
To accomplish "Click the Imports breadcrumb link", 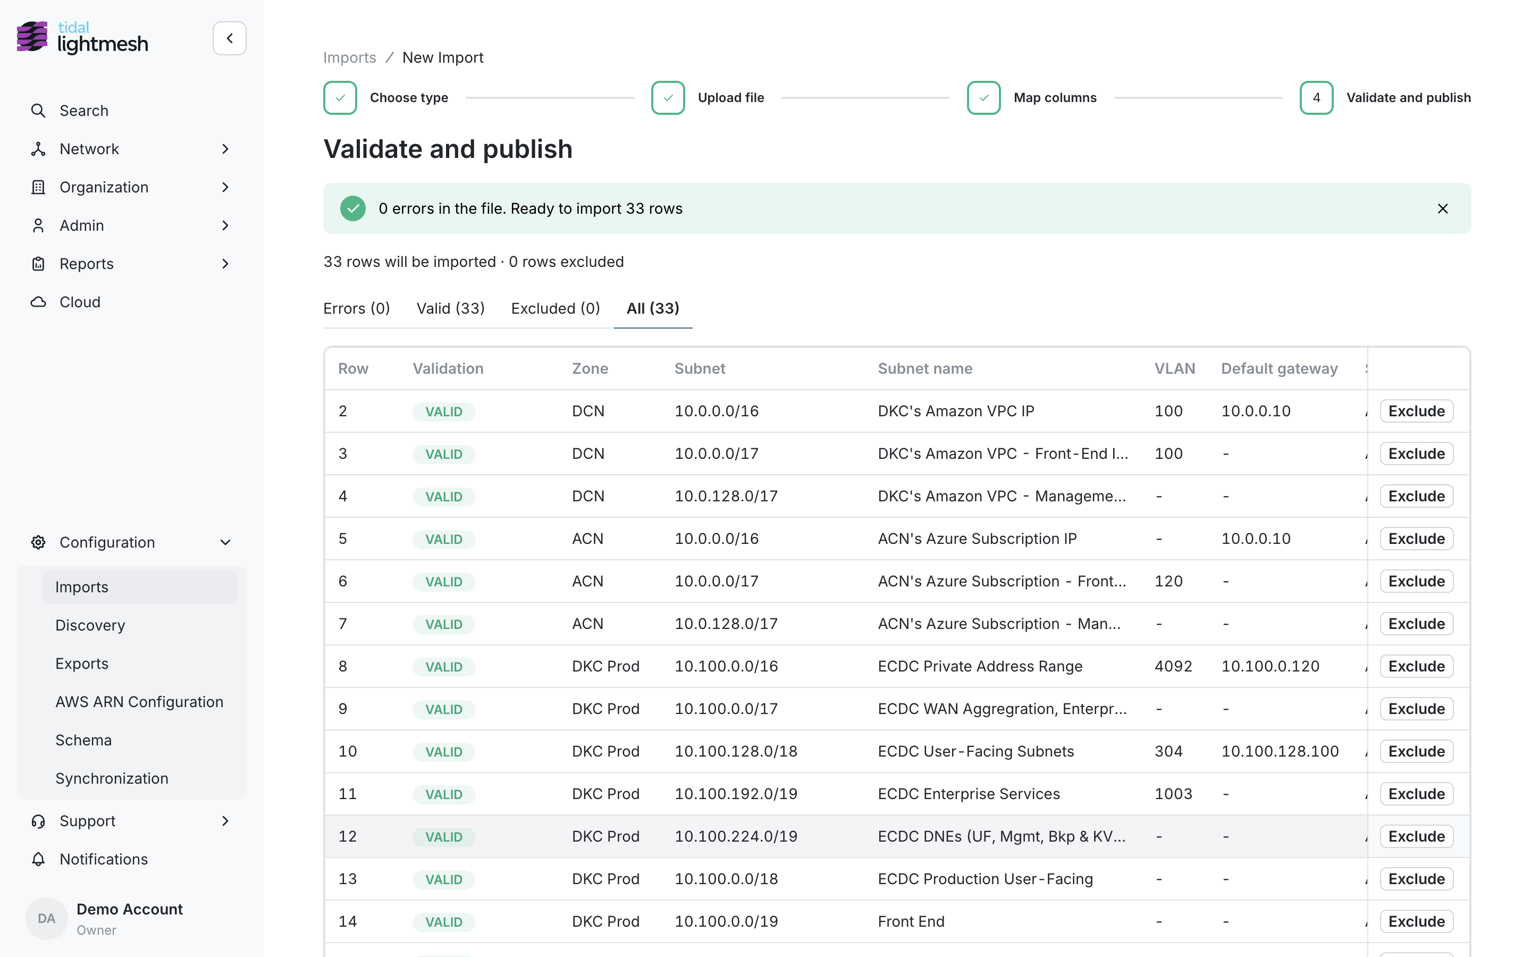I will tap(350, 57).
